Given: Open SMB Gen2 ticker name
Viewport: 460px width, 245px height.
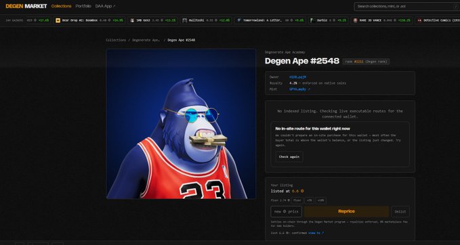Looking at the screenshot, I should pyautogui.click(x=143, y=20).
